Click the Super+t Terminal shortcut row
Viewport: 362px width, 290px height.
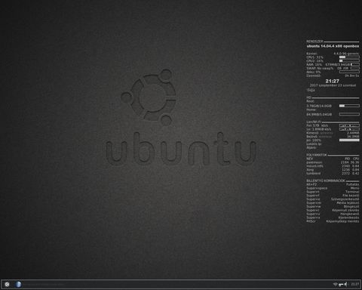tap(333, 192)
